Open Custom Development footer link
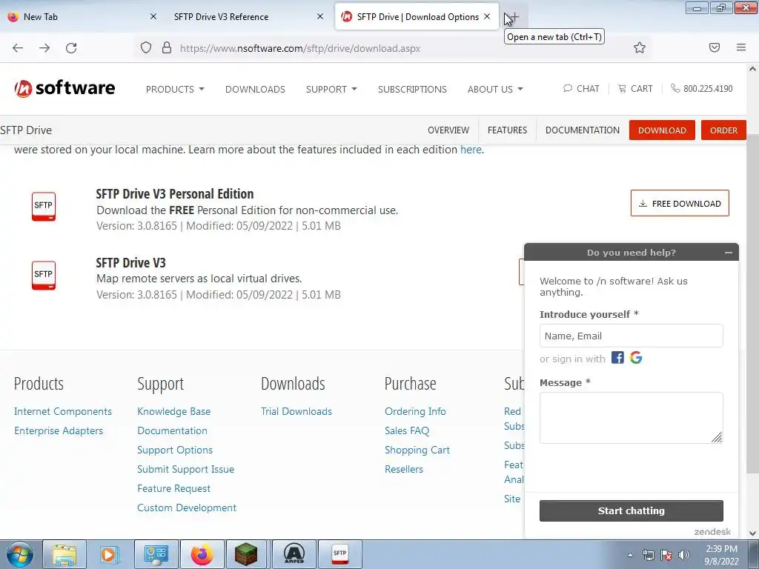759x569 pixels. coord(187,508)
